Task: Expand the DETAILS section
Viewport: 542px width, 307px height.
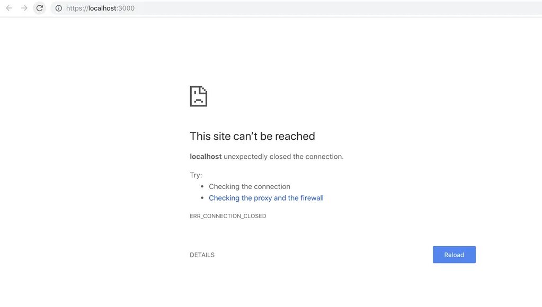Action: pos(202,255)
